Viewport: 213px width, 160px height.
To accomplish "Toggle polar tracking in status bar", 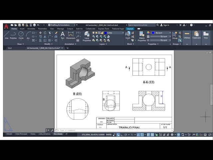I will coord(126,135).
